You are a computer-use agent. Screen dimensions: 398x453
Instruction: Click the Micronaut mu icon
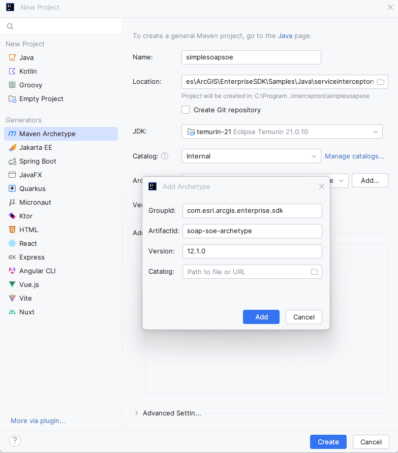(x=12, y=202)
